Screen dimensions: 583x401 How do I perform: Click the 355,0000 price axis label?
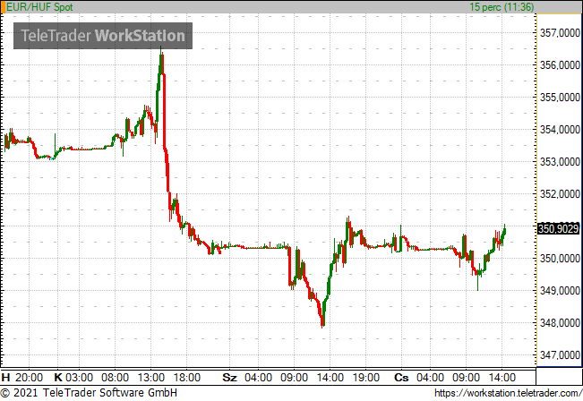click(x=560, y=98)
